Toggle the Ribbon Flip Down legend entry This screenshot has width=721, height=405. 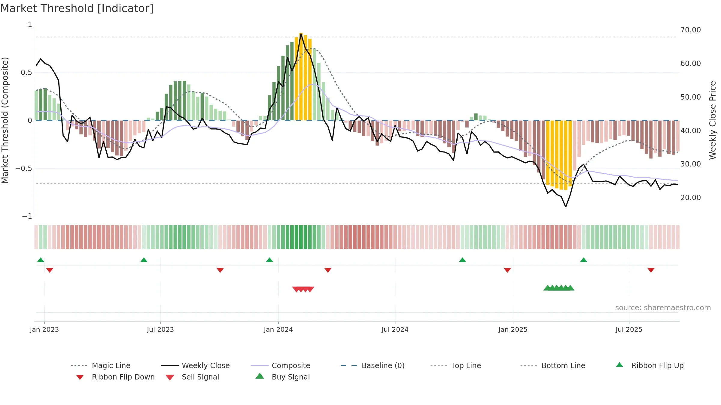pos(115,377)
